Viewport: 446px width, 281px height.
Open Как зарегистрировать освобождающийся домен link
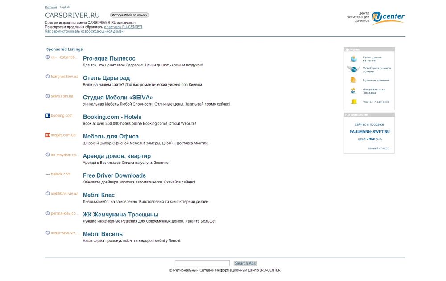pyautogui.click(x=84, y=31)
